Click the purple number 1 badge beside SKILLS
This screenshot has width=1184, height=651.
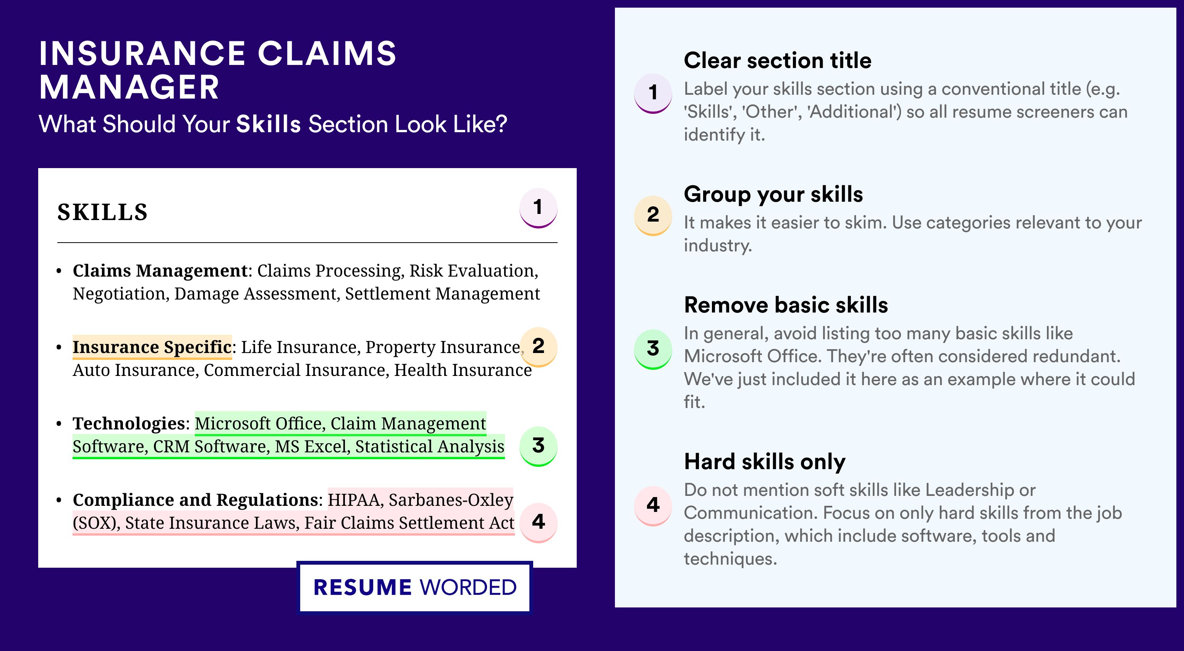click(x=538, y=208)
